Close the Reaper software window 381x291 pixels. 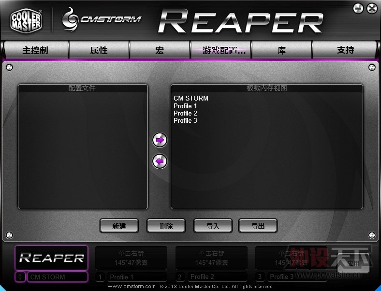click(x=371, y=8)
